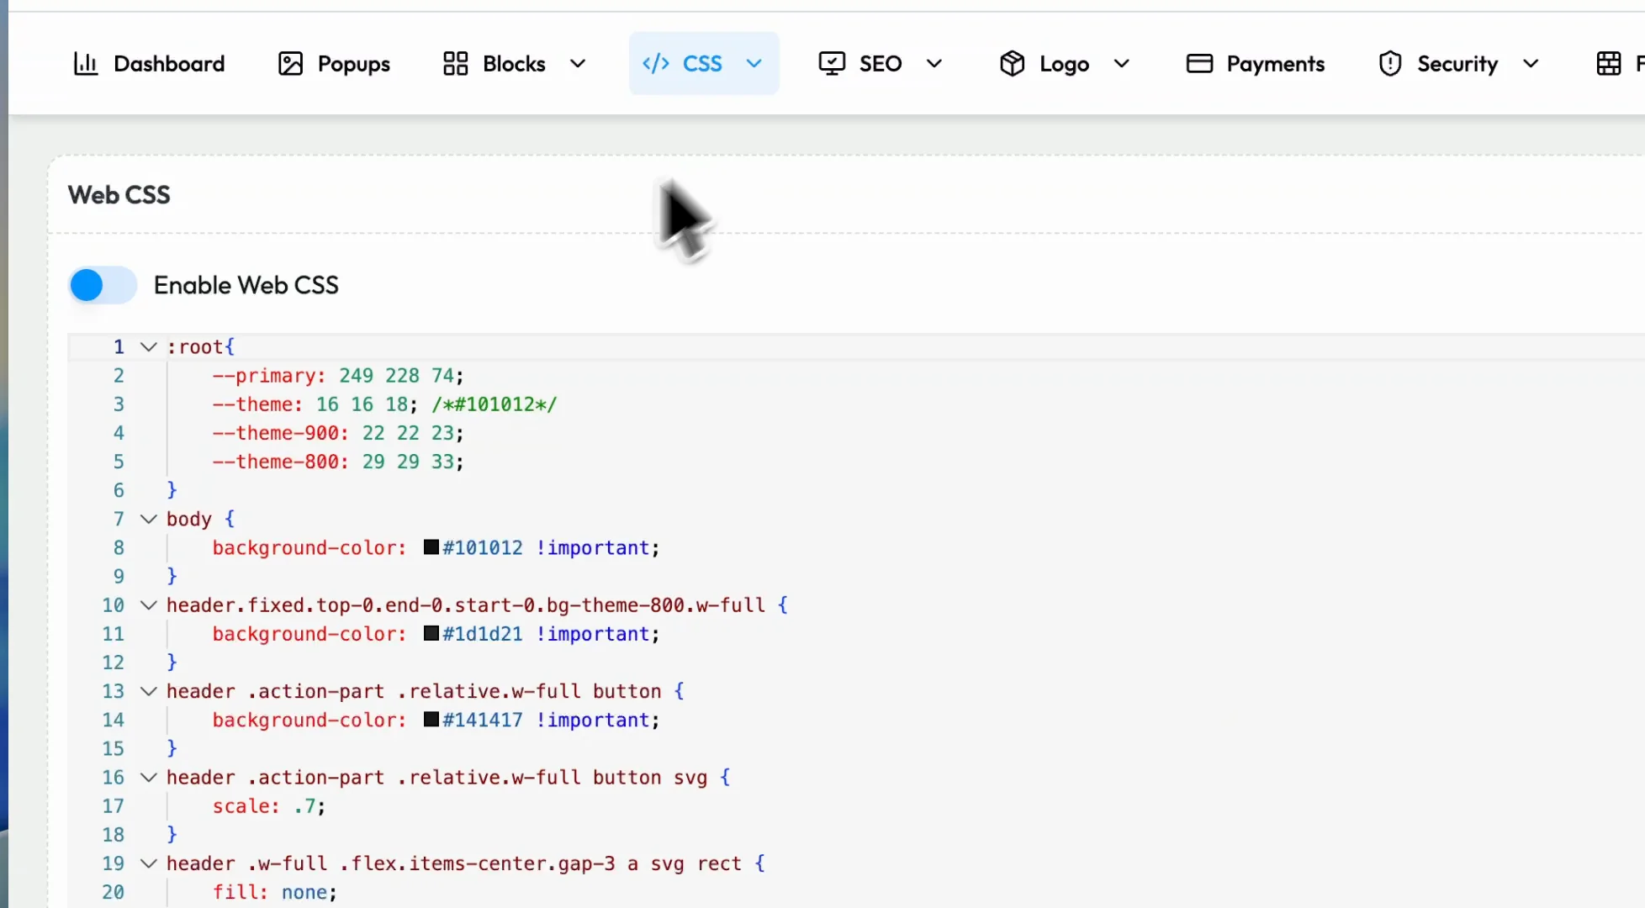This screenshot has height=908, width=1645.
Task: Expand the Security dropdown chevron
Action: tap(1531, 64)
